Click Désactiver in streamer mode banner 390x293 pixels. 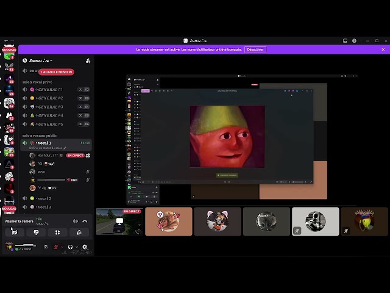pyautogui.click(x=255, y=49)
